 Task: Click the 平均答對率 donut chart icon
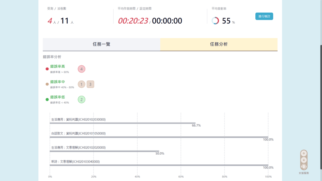click(x=215, y=21)
